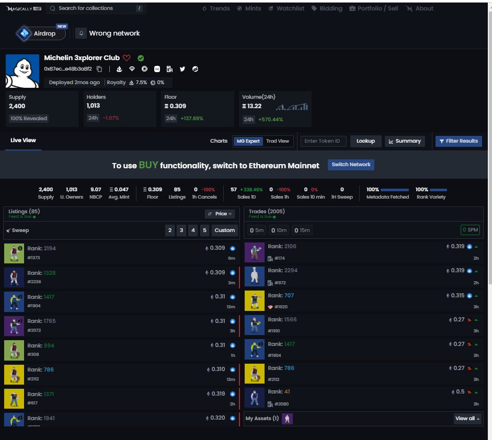The width and height of the screenshot is (492, 440).
Task: Open the Bidding page
Action: [327, 8]
